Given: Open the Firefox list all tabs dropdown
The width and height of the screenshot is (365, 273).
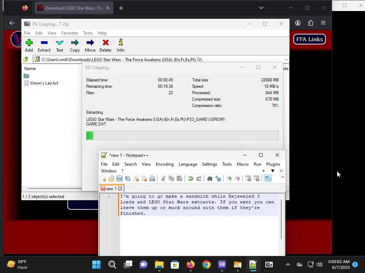Looking at the screenshot, I should pyautogui.click(x=261, y=8).
